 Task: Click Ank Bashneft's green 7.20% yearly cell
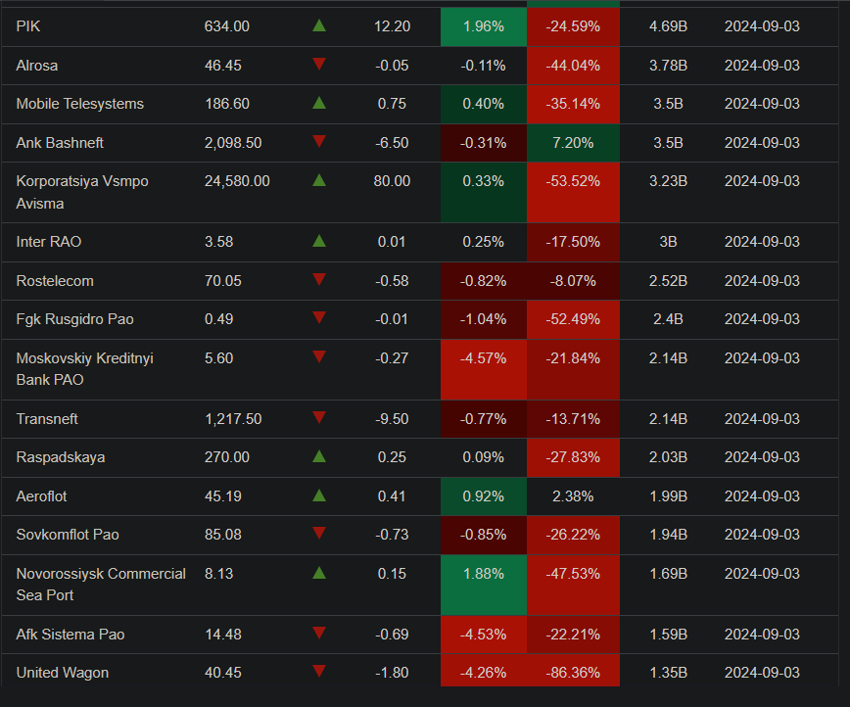[x=572, y=143]
